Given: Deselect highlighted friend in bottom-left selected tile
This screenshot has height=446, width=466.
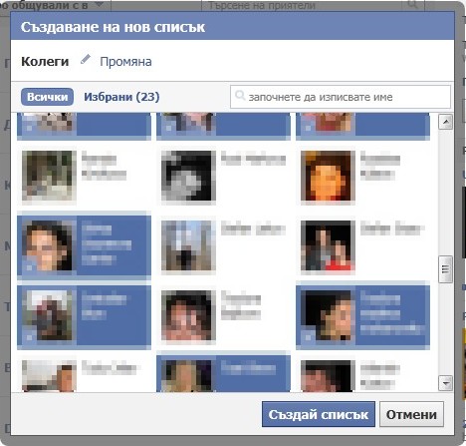Looking at the screenshot, I should pyautogui.click(x=84, y=315).
